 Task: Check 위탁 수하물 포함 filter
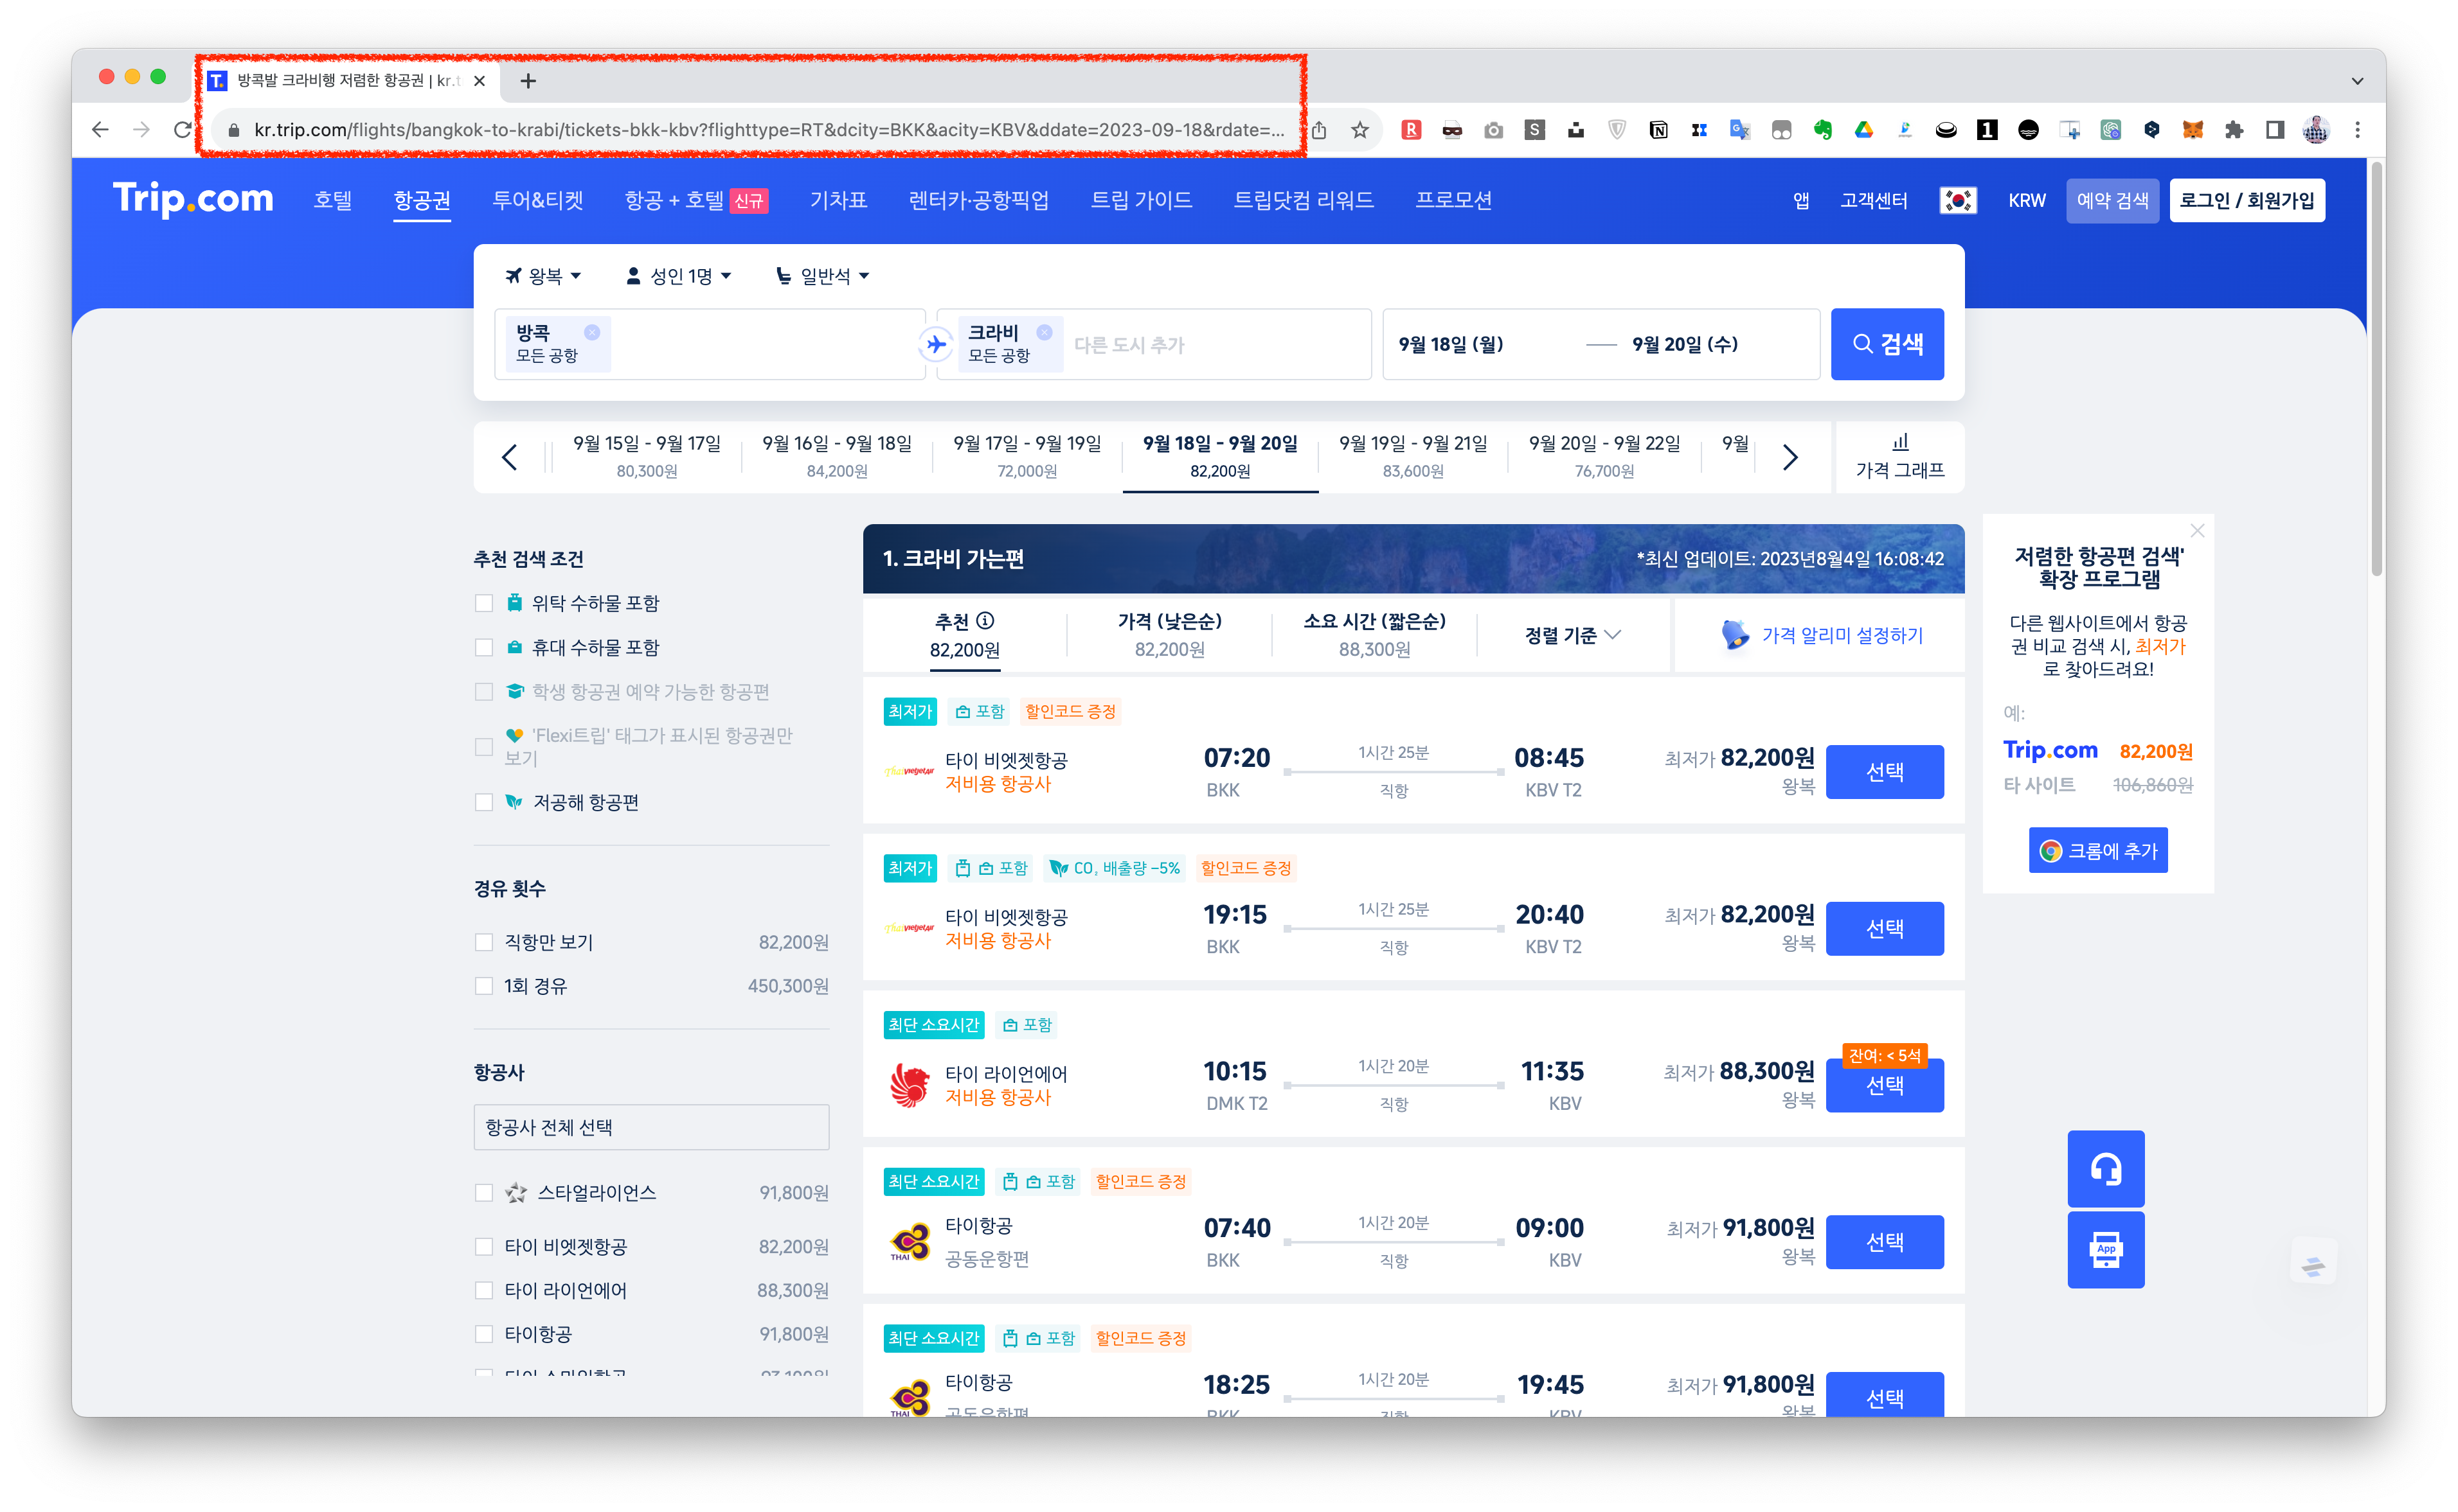[484, 603]
